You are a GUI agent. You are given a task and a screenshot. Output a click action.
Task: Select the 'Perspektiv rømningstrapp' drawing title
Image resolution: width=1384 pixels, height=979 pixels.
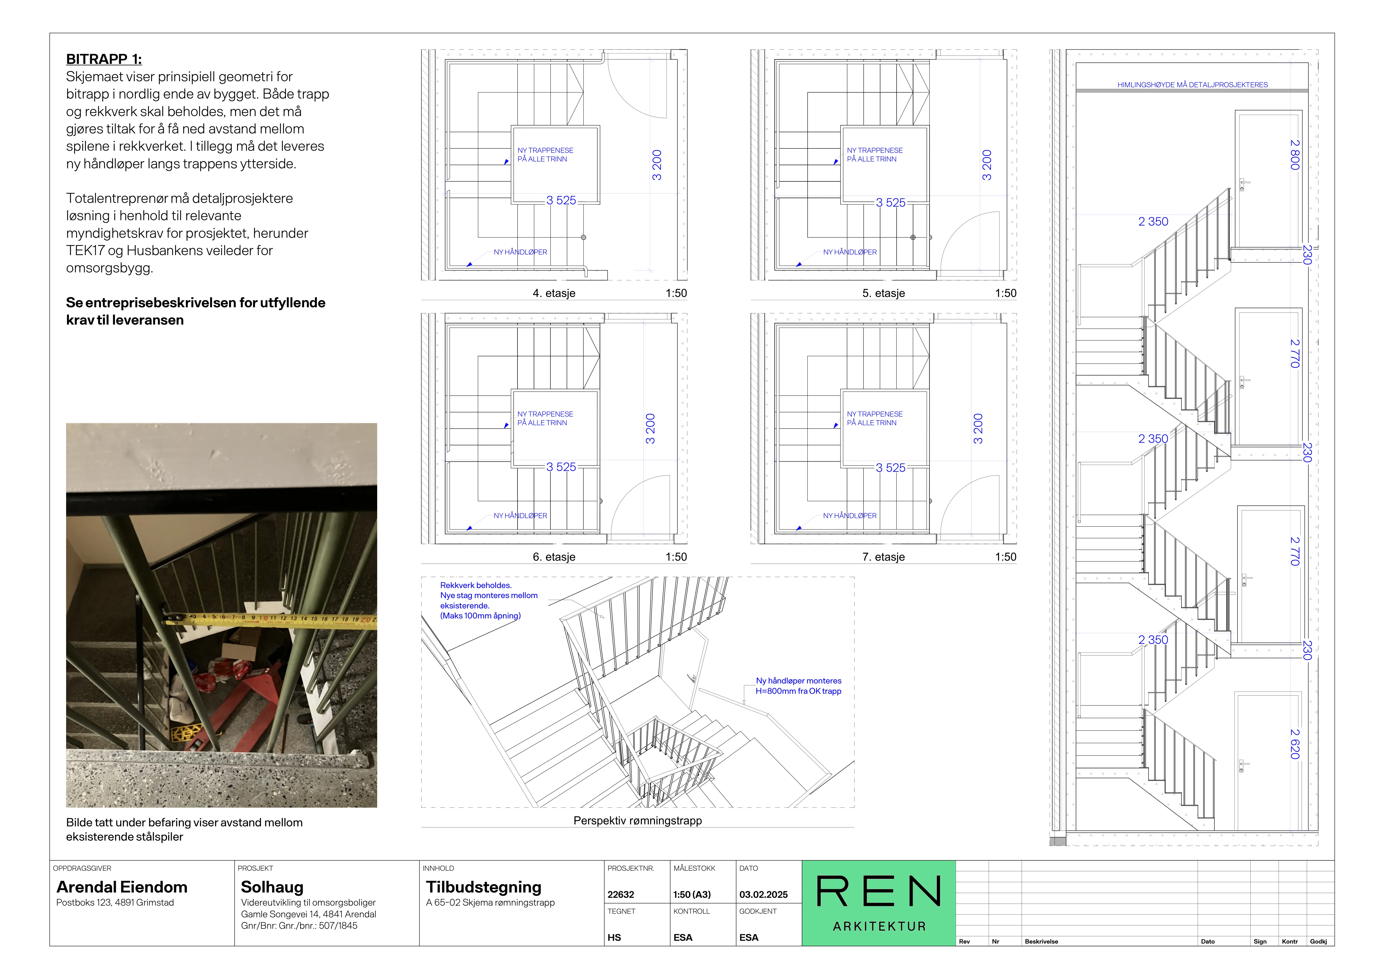637,820
